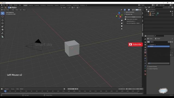Image resolution: width=174 pixels, height=98 pixels.
Task: Open the Edit menu
Action: 7,5
